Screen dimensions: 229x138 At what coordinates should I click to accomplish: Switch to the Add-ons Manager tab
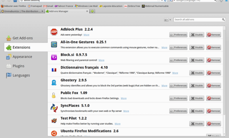(67, 11)
